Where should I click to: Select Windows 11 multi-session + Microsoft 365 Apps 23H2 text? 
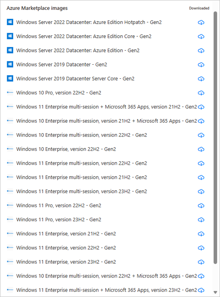click(x=107, y=290)
